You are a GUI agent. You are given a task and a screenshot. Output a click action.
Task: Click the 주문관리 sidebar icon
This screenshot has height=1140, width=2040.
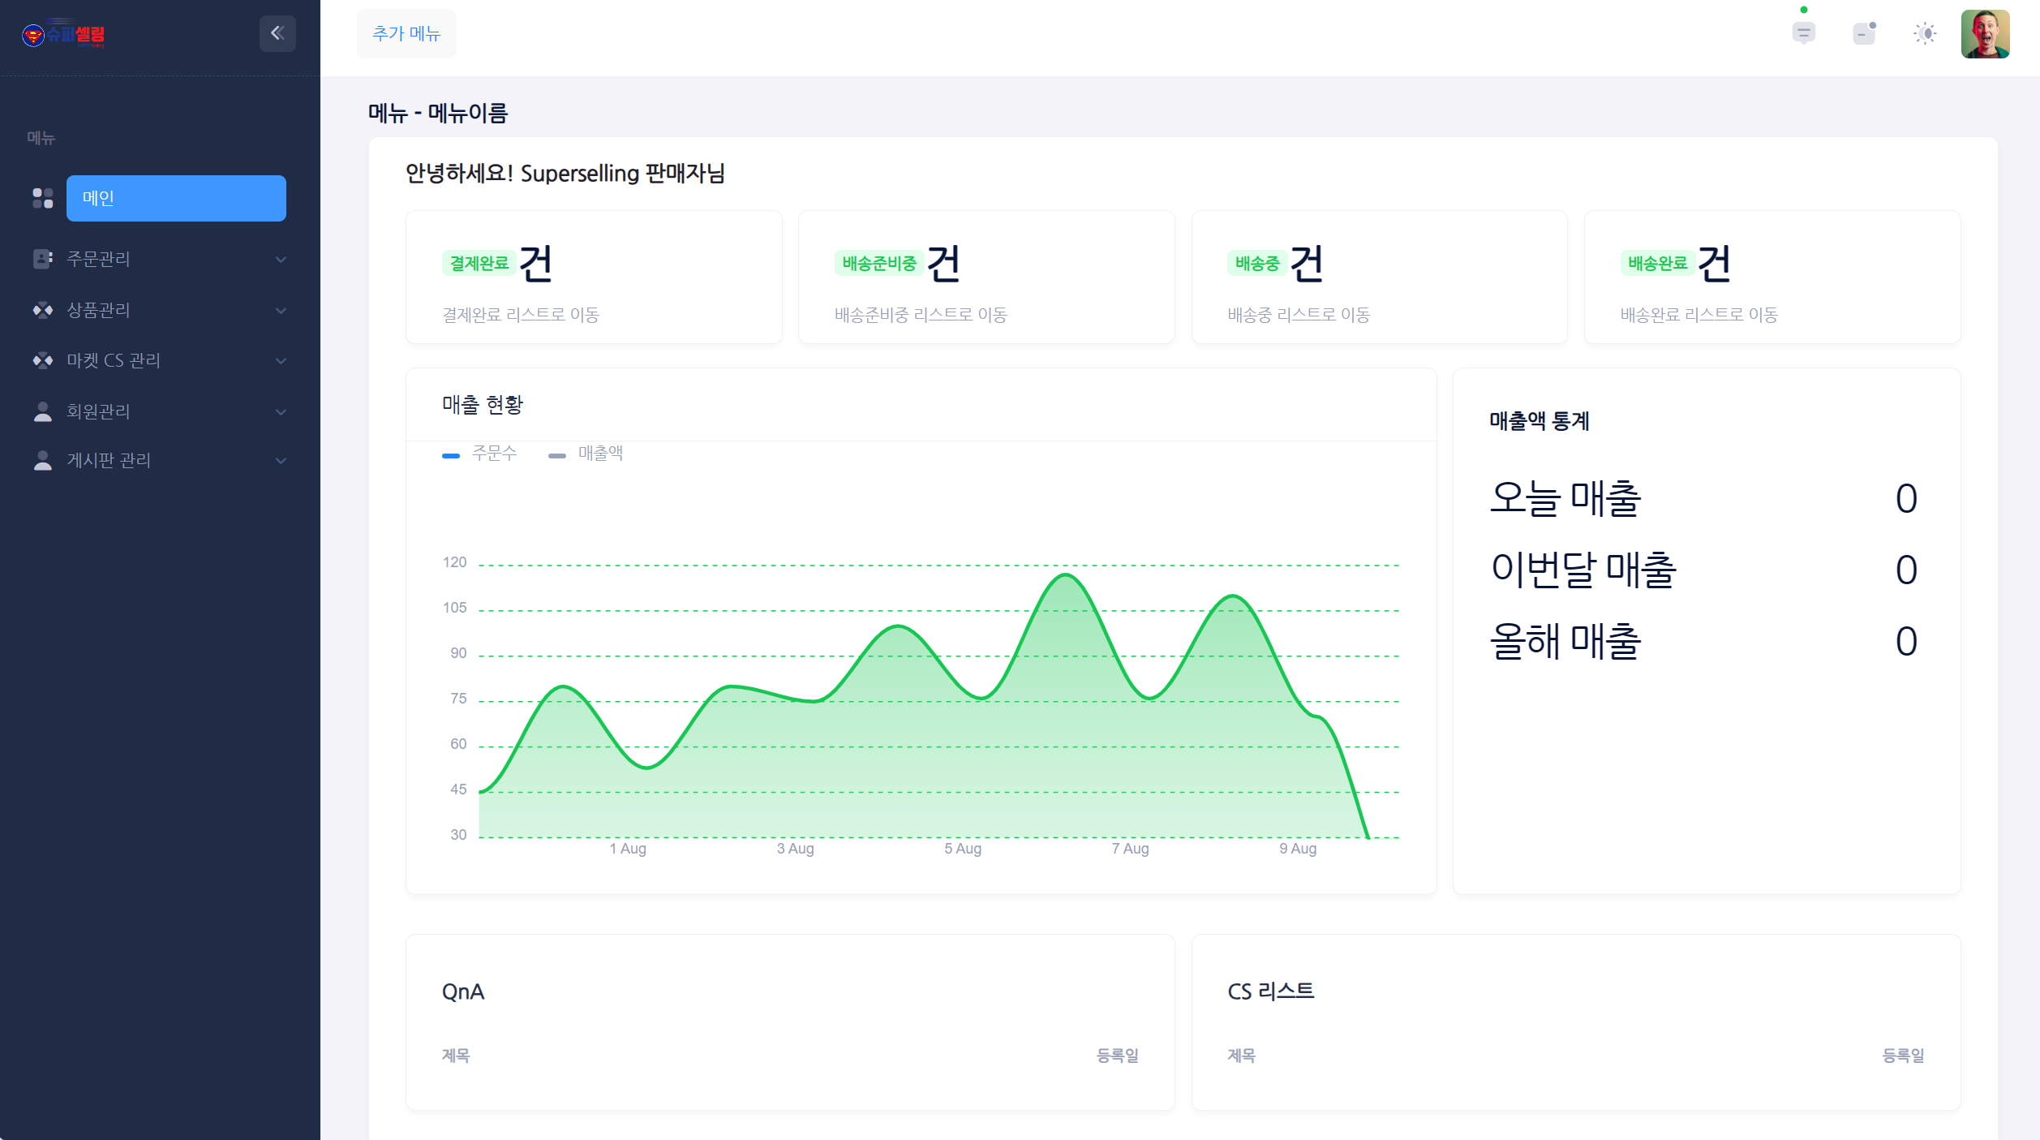[43, 259]
